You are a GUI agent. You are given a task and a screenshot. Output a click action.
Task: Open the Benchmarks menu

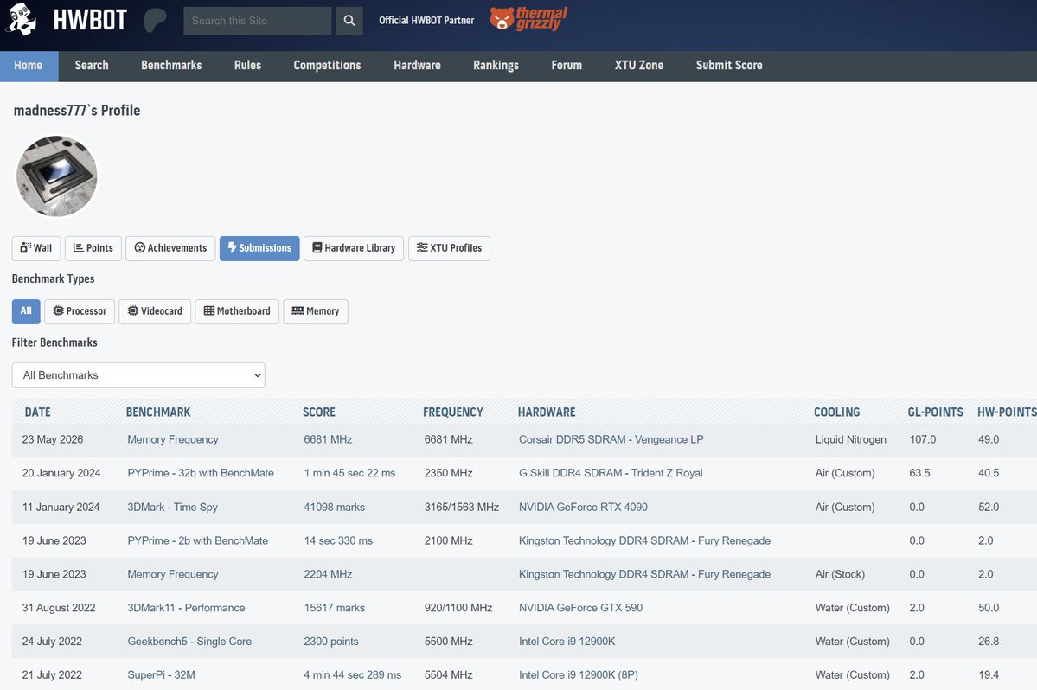(171, 66)
